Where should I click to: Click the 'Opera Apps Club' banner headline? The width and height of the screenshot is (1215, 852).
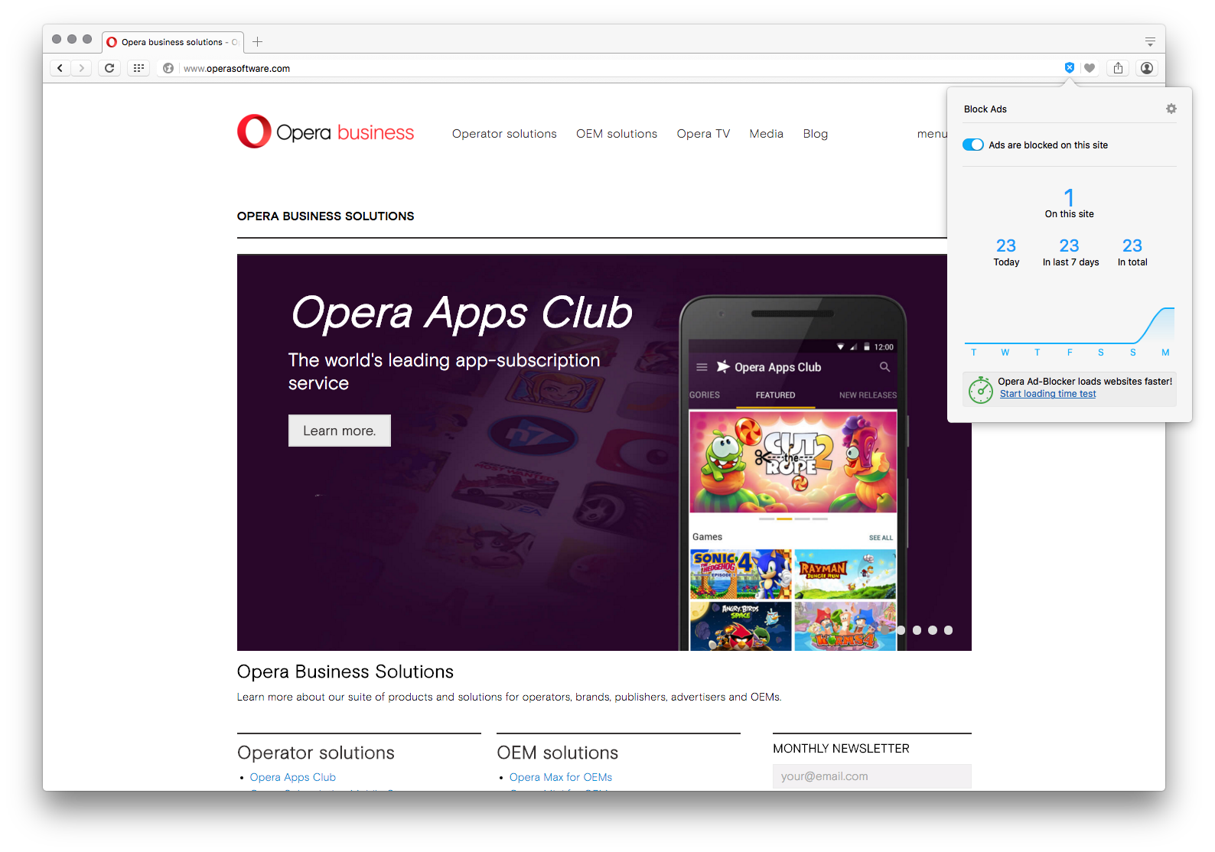point(462,313)
